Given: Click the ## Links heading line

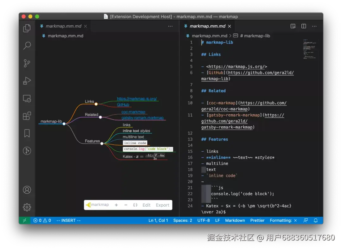Looking at the screenshot, I should (x=211, y=54).
